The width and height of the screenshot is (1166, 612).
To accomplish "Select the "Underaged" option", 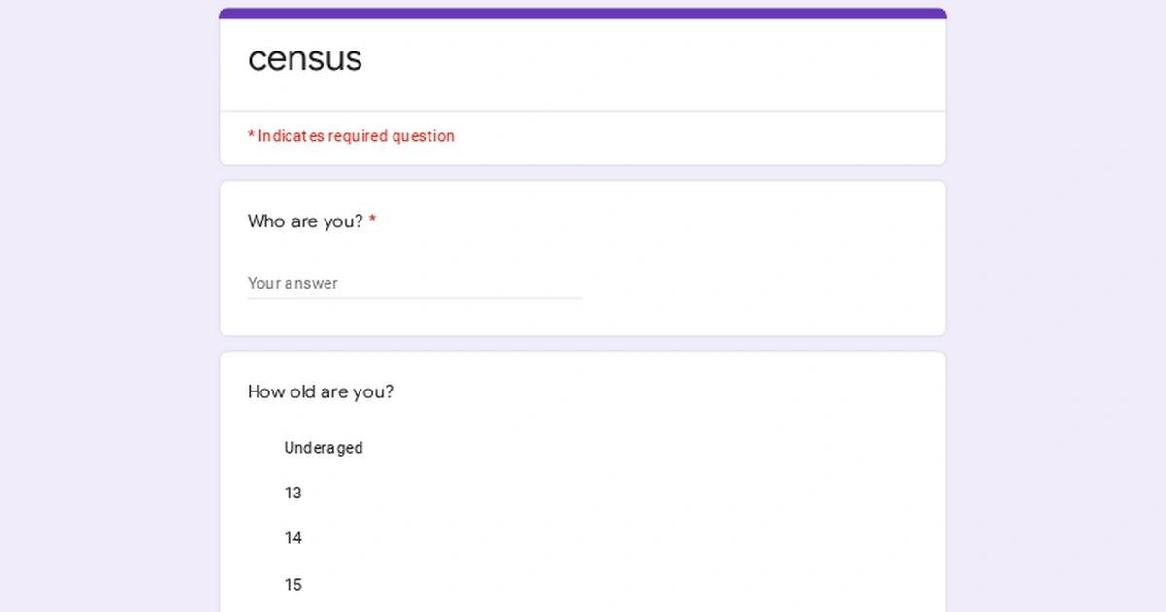I will [x=323, y=448].
